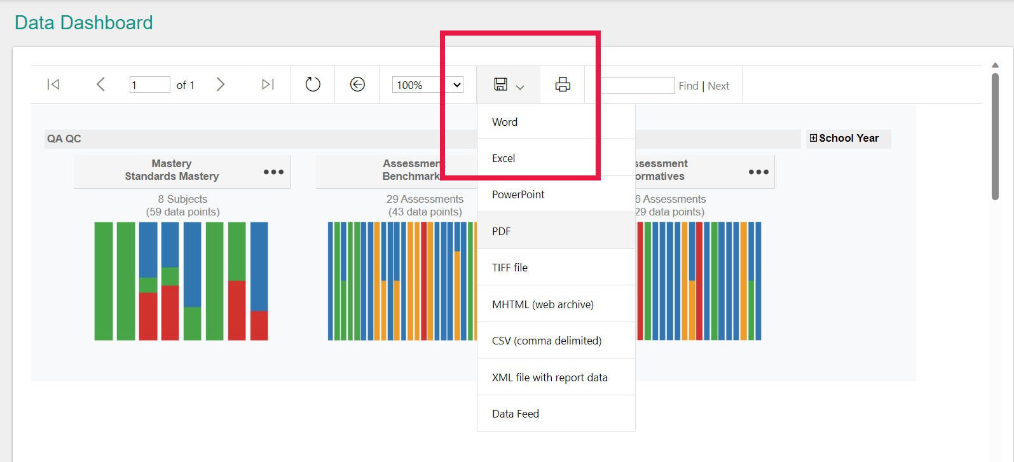Go to the next report page
Image resolution: width=1014 pixels, height=462 pixels.
(x=221, y=85)
